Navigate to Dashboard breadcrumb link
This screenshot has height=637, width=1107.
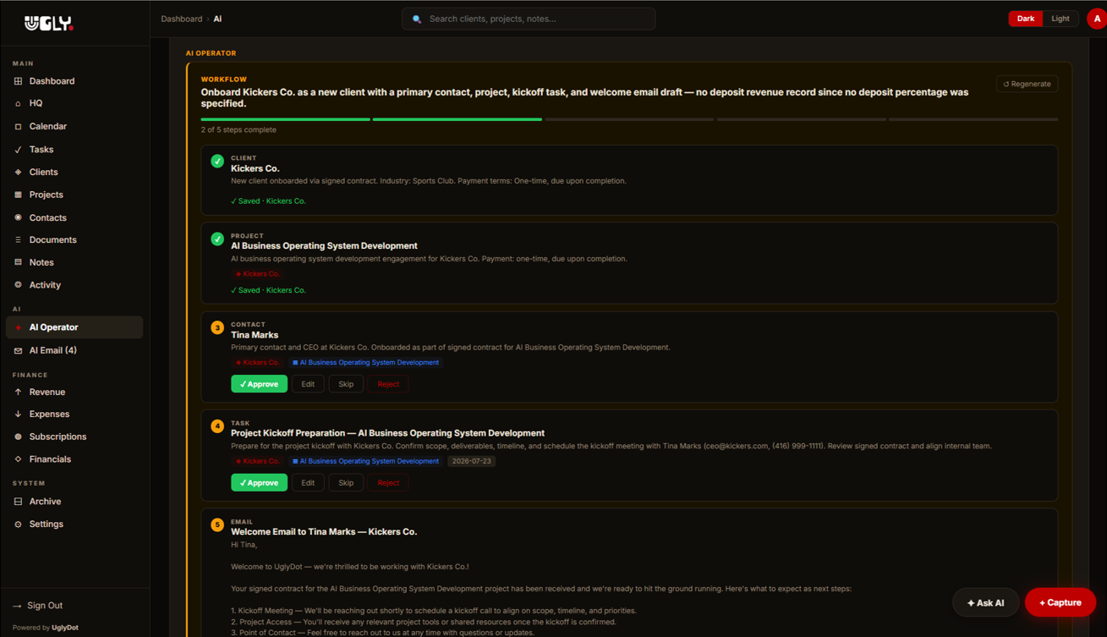tap(182, 19)
